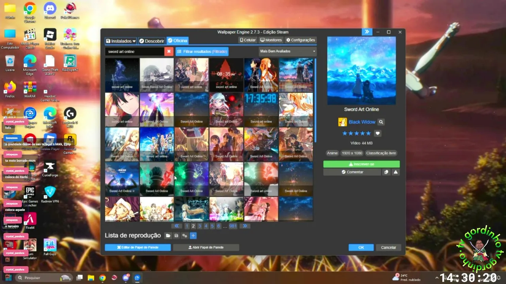Select the 17:35:38 digital clock thumbnail
Viewport: 506px width, 284px height.
(261, 109)
